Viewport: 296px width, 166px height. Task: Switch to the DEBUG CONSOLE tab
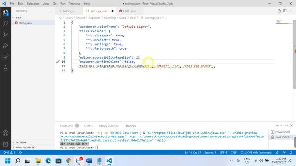[109, 125]
